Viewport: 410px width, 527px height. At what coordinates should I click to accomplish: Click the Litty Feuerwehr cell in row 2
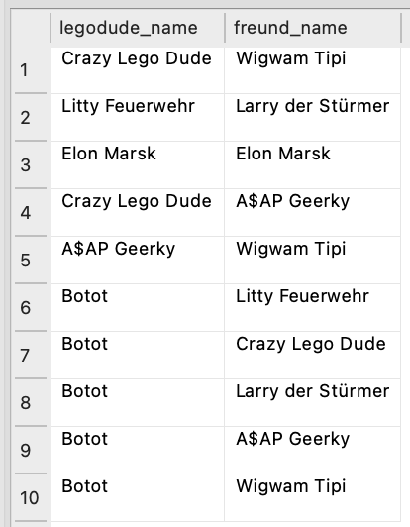click(x=138, y=118)
